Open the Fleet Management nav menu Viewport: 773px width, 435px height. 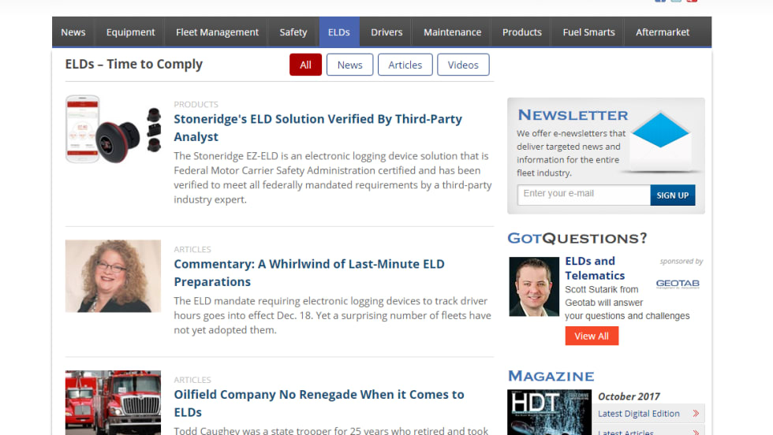pyautogui.click(x=217, y=32)
